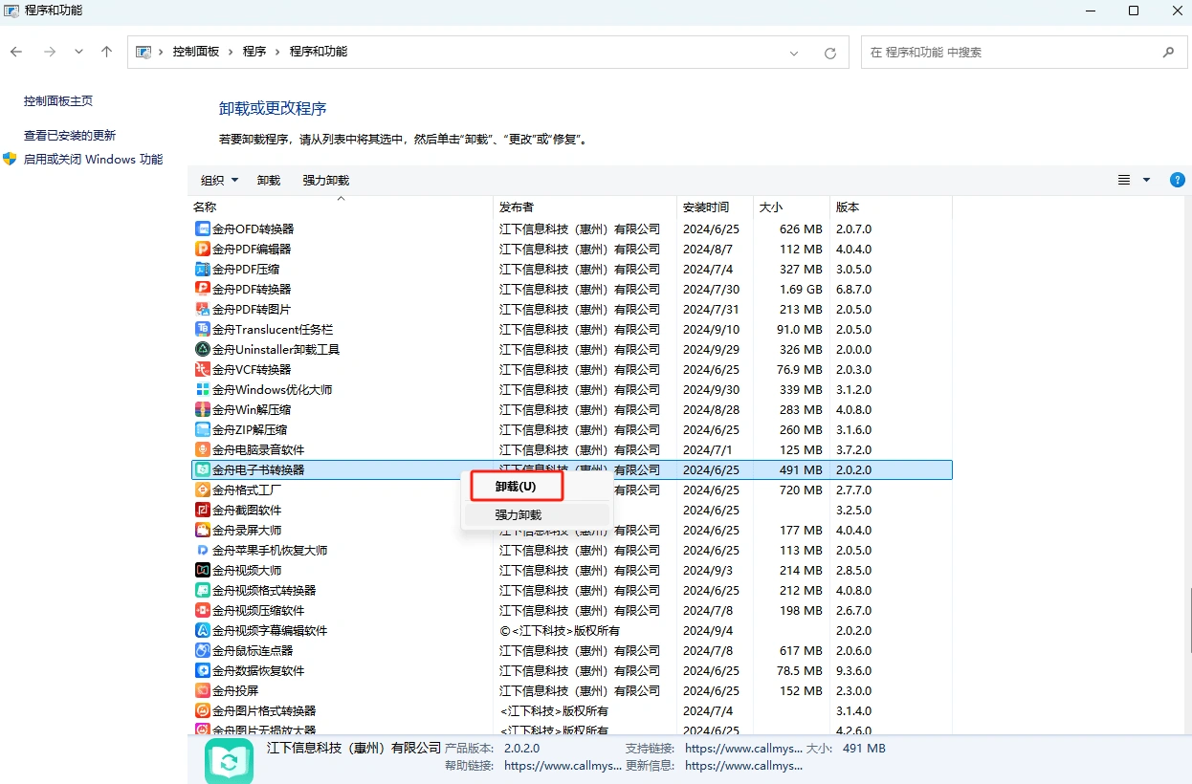Click the up-one-level arrow icon
Viewport: 1192px width, 784px height.
(106, 52)
